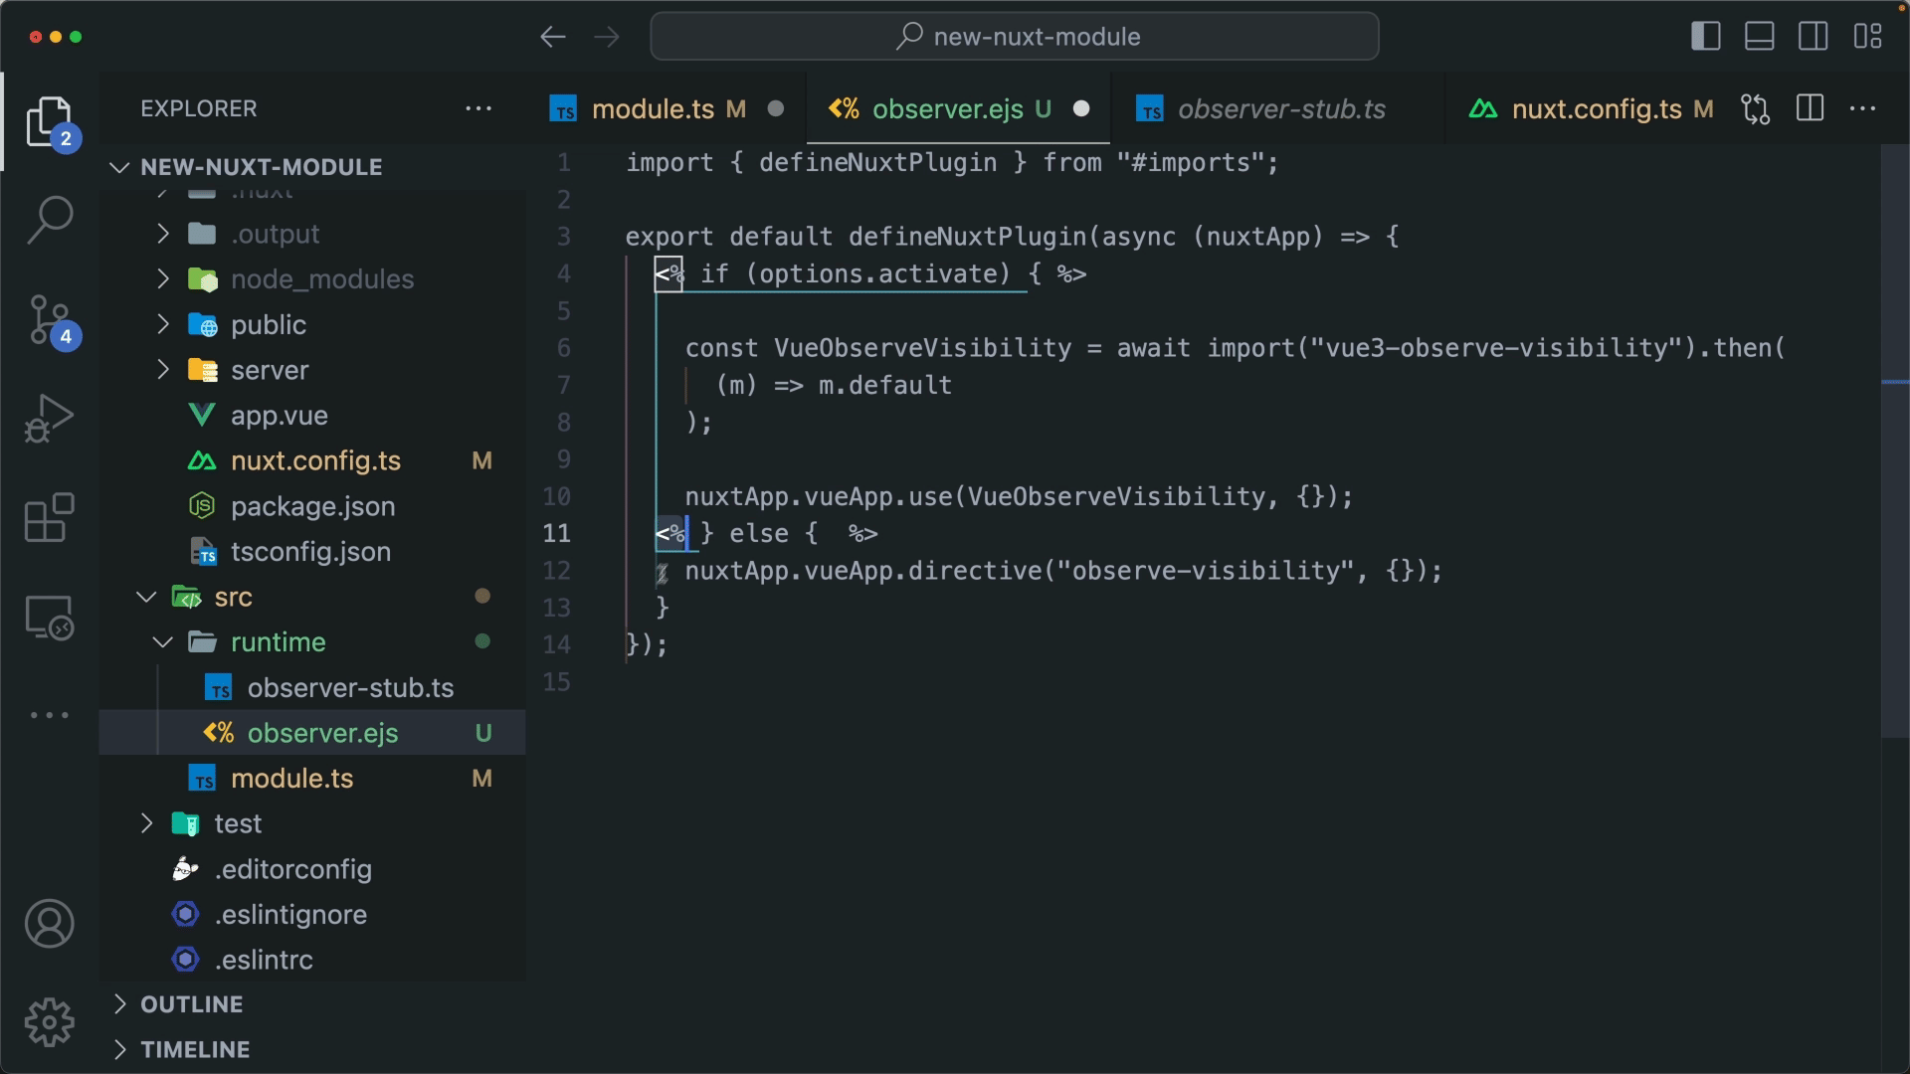1910x1074 pixels.
Task: Close the unsaved observer.ejs tab dot
Action: tap(1081, 108)
